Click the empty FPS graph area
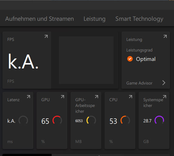Image resolution: width=174 pixels, height=156 pixels. [x=86, y=60]
